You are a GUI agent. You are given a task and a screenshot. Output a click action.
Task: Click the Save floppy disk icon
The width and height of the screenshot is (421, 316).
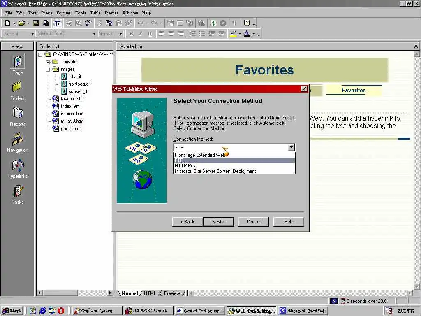(36, 23)
